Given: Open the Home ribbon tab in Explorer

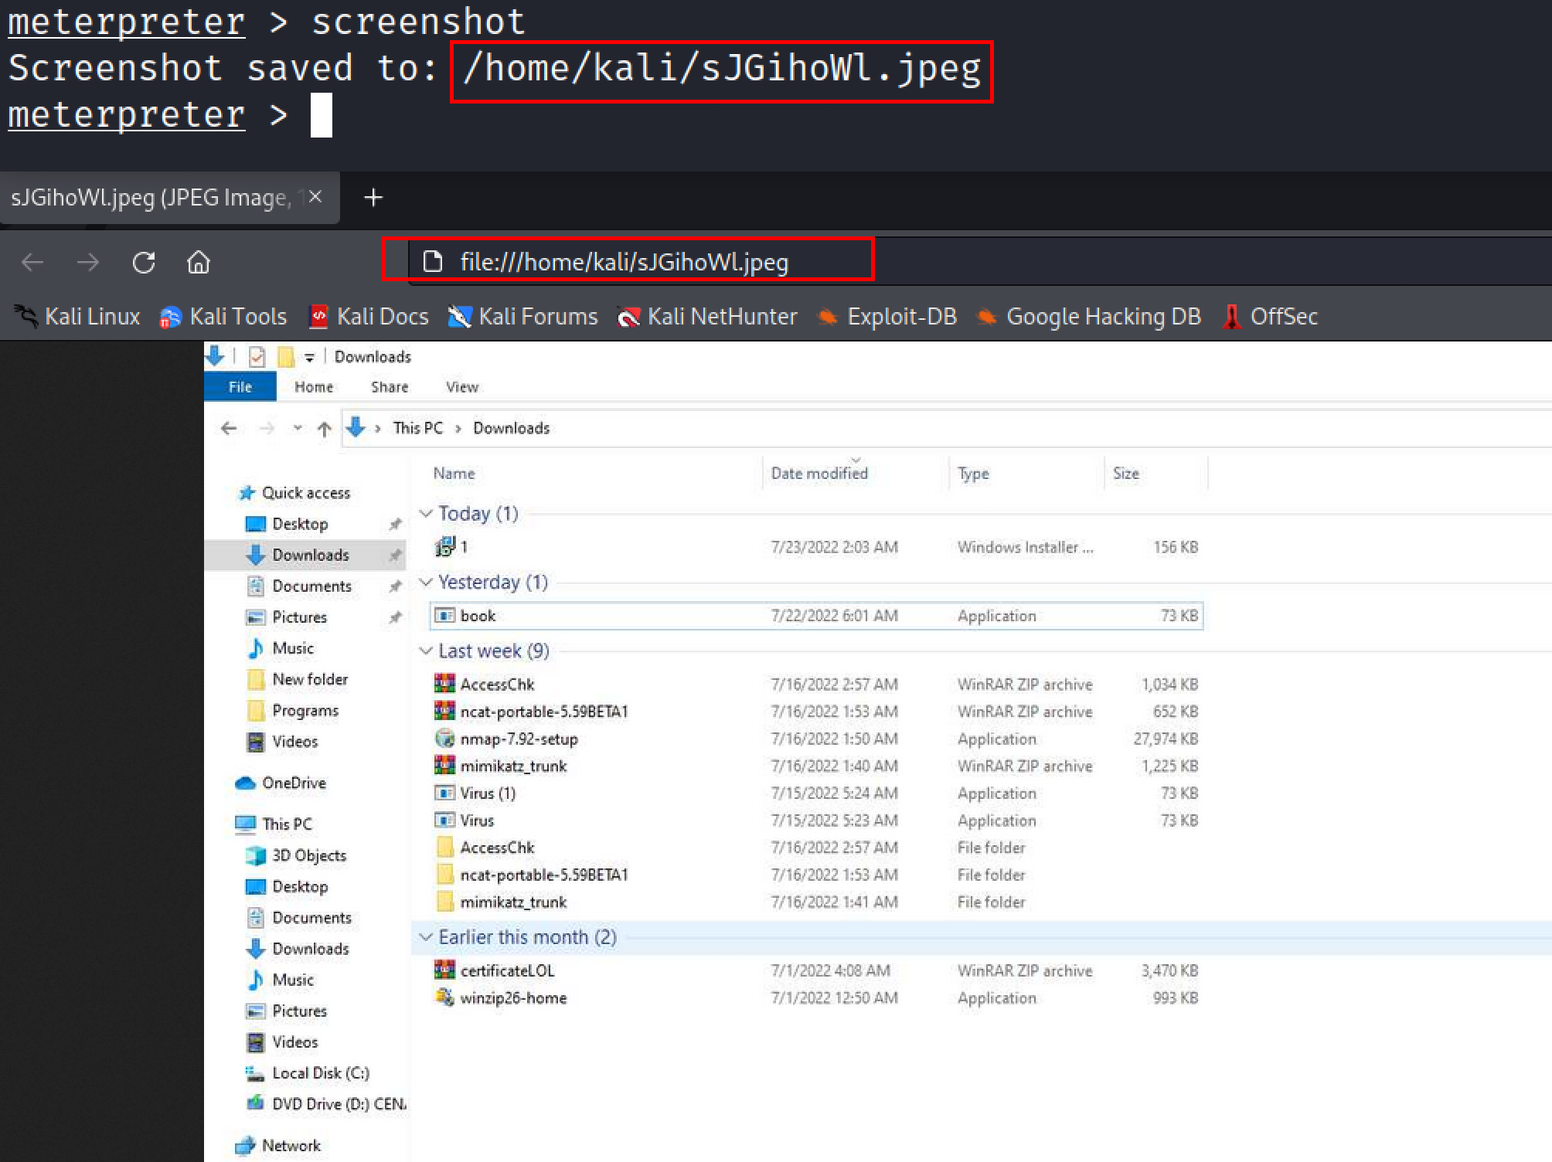Looking at the screenshot, I should point(314,387).
